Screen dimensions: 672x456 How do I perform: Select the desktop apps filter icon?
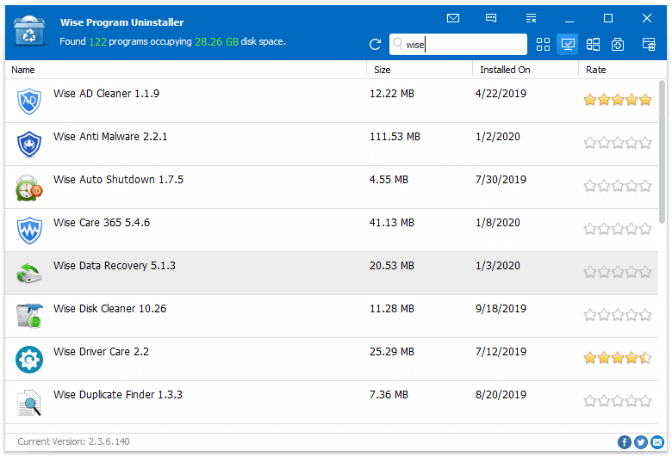pos(568,44)
